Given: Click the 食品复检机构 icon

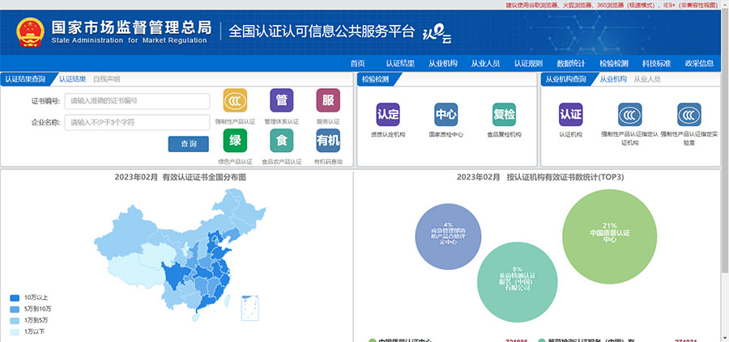Looking at the screenshot, I should click(504, 114).
